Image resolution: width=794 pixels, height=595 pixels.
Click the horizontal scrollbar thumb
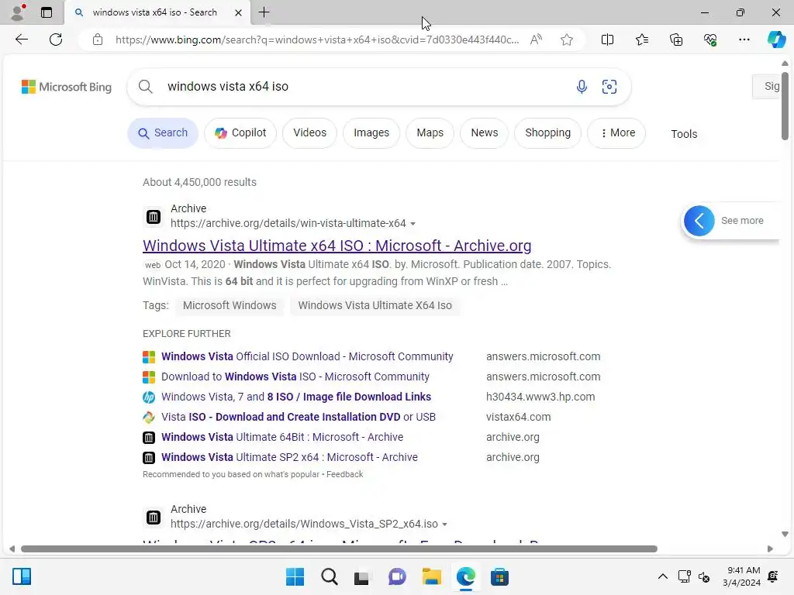339,549
